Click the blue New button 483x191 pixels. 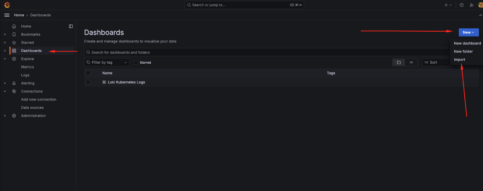(469, 32)
